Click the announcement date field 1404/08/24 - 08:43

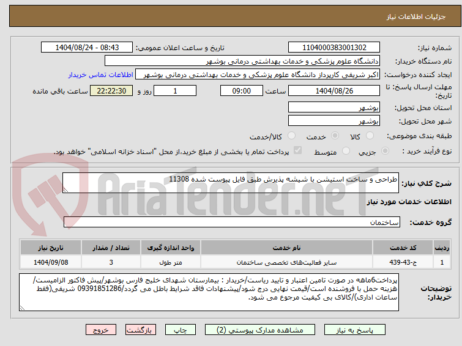point(87,47)
